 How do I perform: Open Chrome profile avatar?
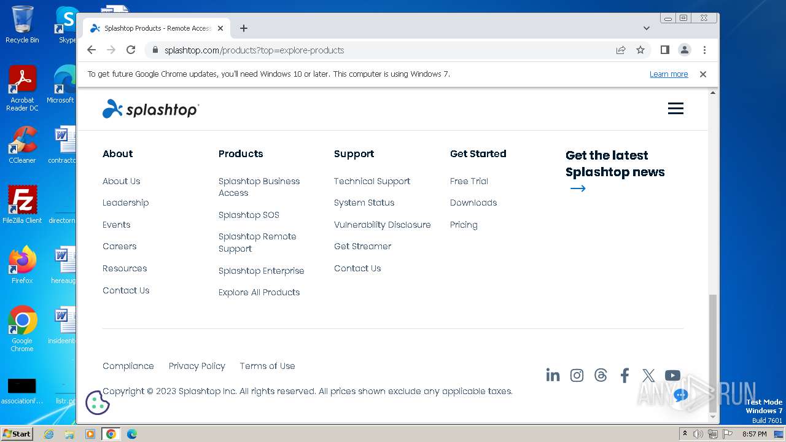point(685,50)
